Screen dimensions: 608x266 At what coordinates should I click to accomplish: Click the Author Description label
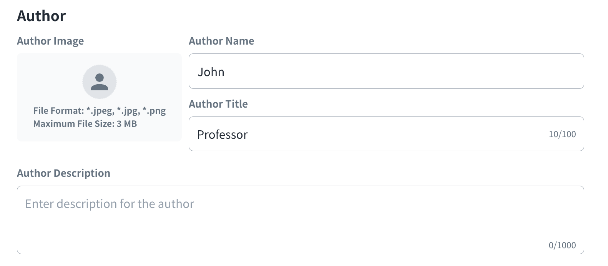click(x=63, y=173)
